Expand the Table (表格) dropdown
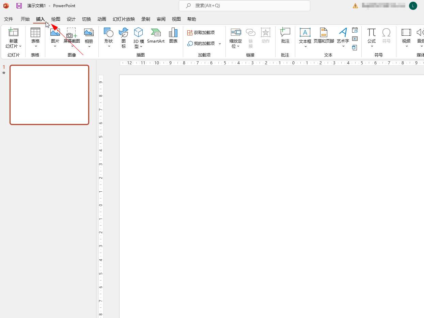Image resolution: width=424 pixels, height=318 pixels. click(x=35, y=46)
